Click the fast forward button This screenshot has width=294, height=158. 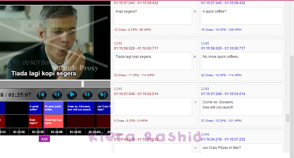coord(87,95)
